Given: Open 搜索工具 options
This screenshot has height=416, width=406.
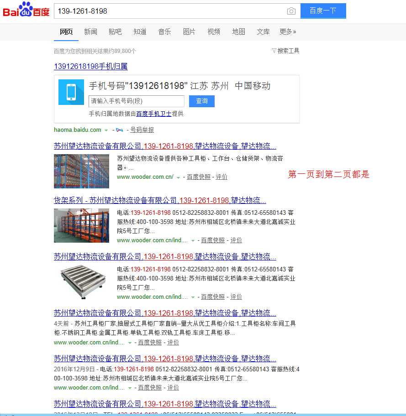Looking at the screenshot, I should click(x=288, y=51).
